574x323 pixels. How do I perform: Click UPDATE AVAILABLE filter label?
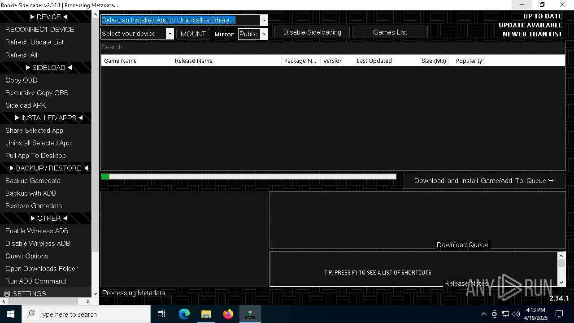point(530,25)
